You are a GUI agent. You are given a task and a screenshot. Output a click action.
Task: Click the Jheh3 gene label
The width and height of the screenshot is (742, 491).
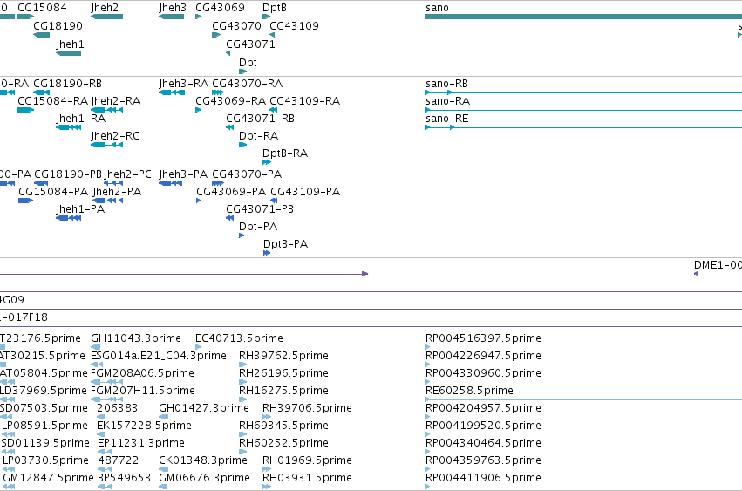click(x=173, y=8)
